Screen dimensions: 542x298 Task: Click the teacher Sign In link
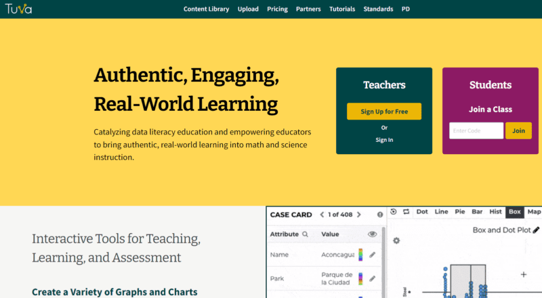pos(384,140)
